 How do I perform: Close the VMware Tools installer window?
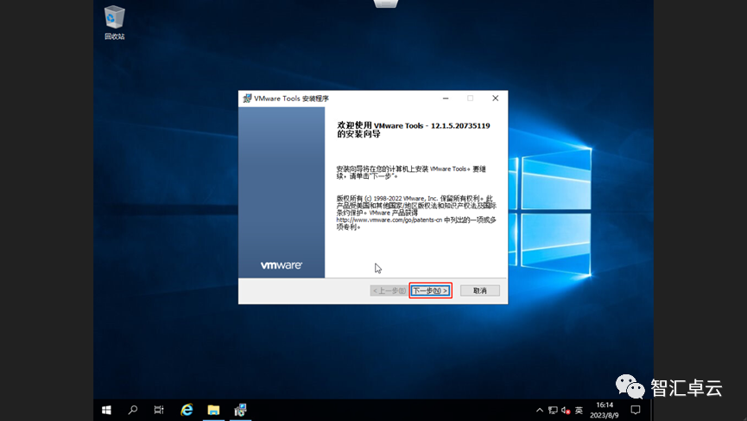tap(496, 99)
